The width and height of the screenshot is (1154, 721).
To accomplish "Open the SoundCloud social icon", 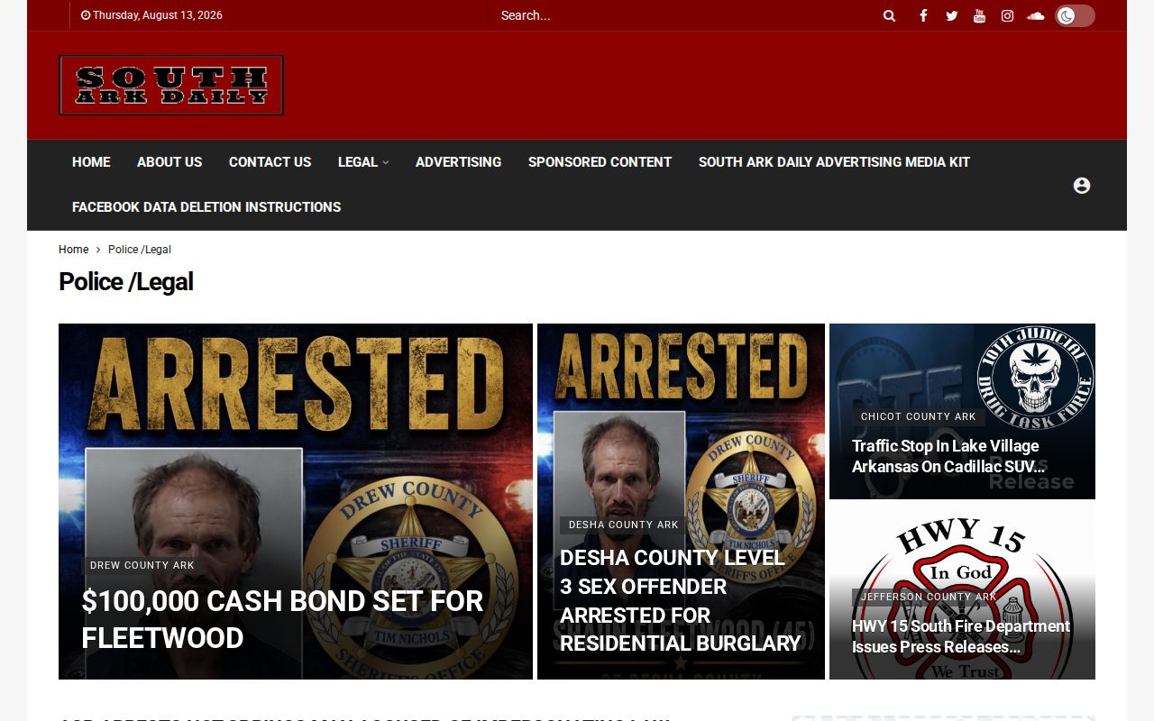I will pyautogui.click(x=1035, y=15).
